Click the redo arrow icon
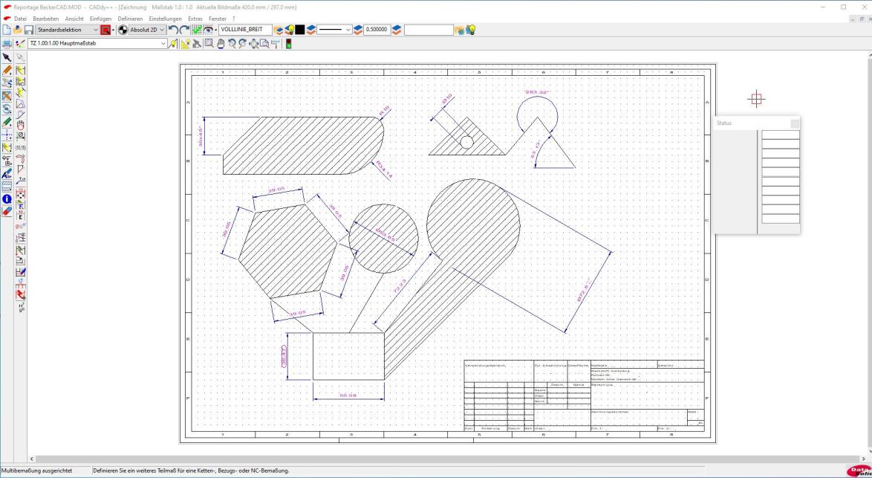Image resolution: width=872 pixels, height=478 pixels. click(186, 30)
